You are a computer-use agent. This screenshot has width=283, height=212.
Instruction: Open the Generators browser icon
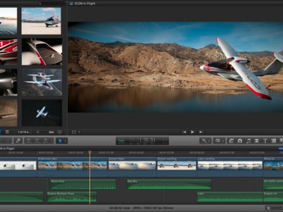pos(273,141)
